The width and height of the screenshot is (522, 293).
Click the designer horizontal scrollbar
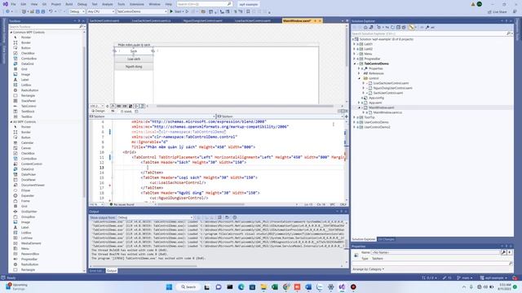tap(245, 106)
